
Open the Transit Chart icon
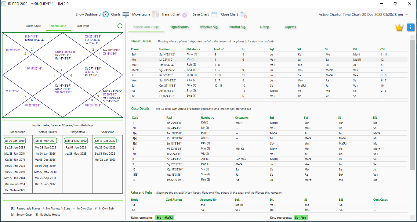pos(186,14)
